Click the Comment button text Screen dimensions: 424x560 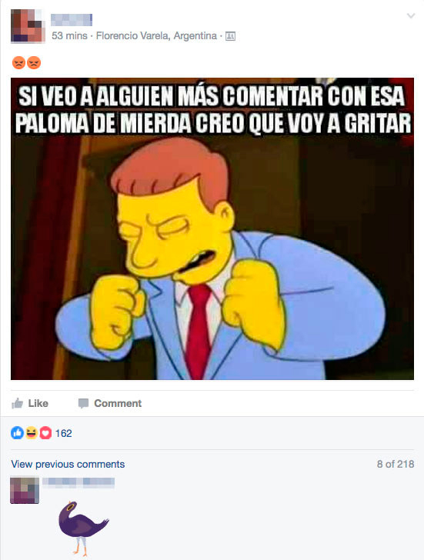coord(118,403)
